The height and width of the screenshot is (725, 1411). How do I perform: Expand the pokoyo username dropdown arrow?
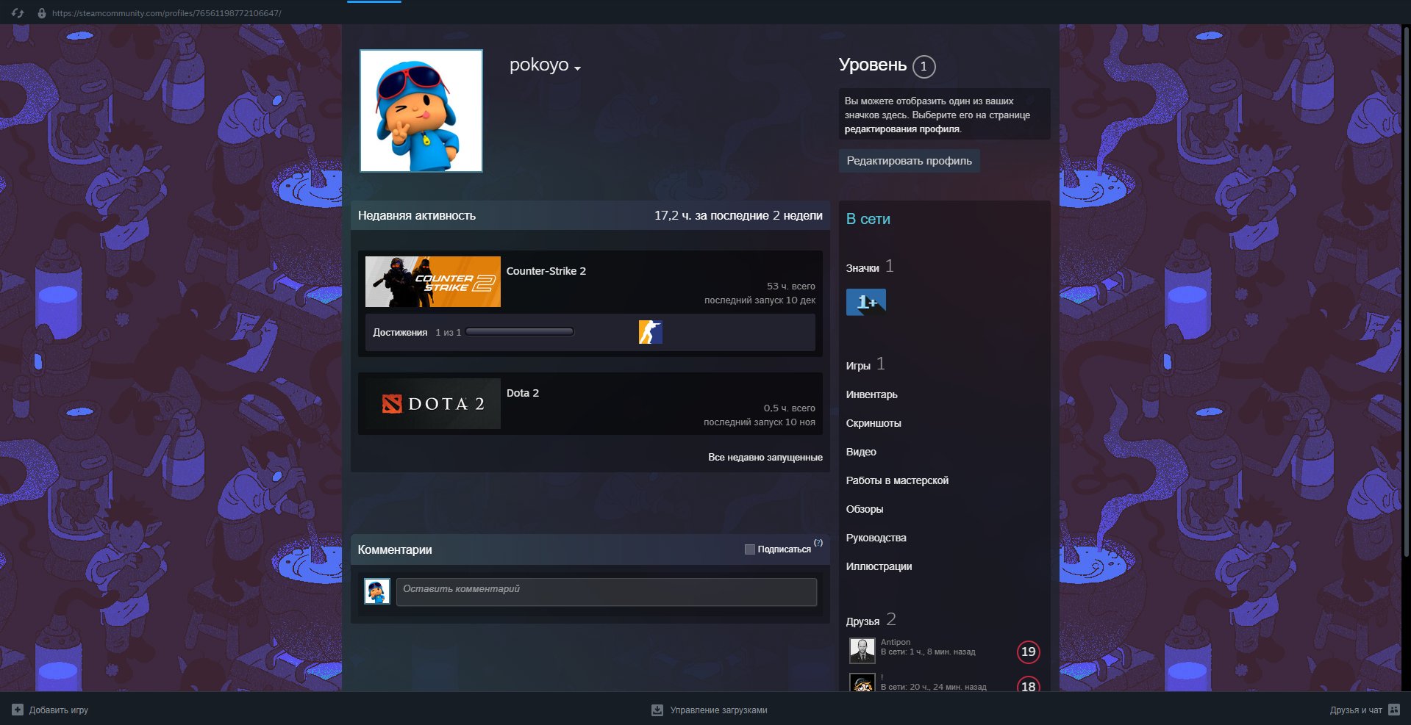pos(577,68)
